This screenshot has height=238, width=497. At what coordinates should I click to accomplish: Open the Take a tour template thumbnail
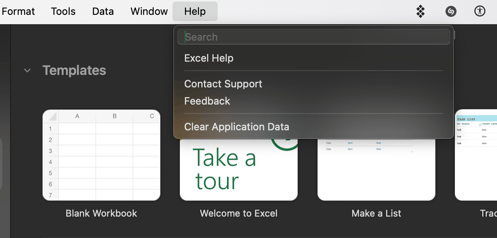tap(239, 169)
